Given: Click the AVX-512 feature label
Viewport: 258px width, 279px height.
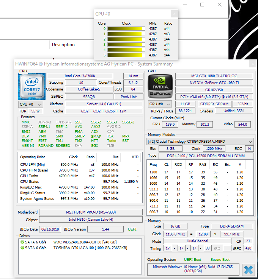Looking at the screenshot, I should [x=114, y=127].
